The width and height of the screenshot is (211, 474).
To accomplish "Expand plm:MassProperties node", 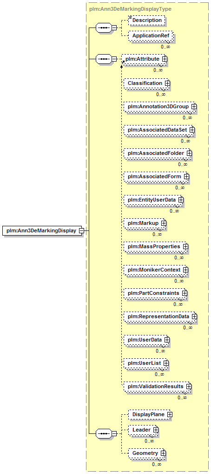I will 186,246.
